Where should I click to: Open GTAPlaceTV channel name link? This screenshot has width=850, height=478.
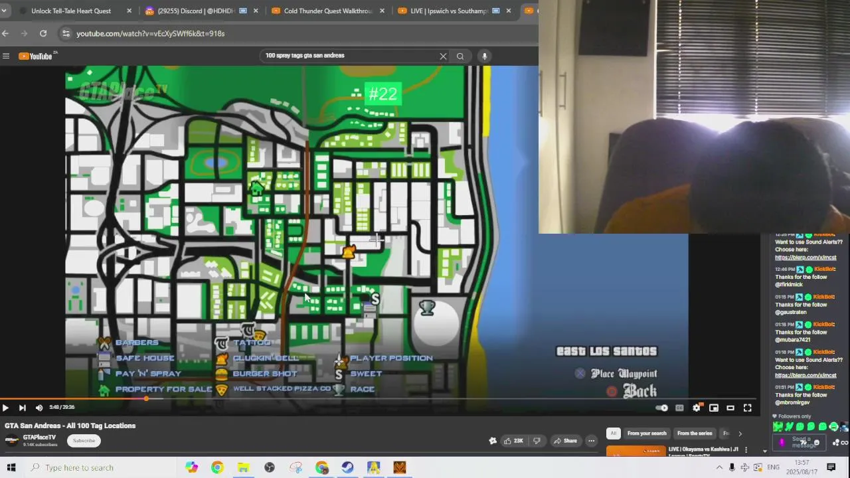pyautogui.click(x=39, y=438)
